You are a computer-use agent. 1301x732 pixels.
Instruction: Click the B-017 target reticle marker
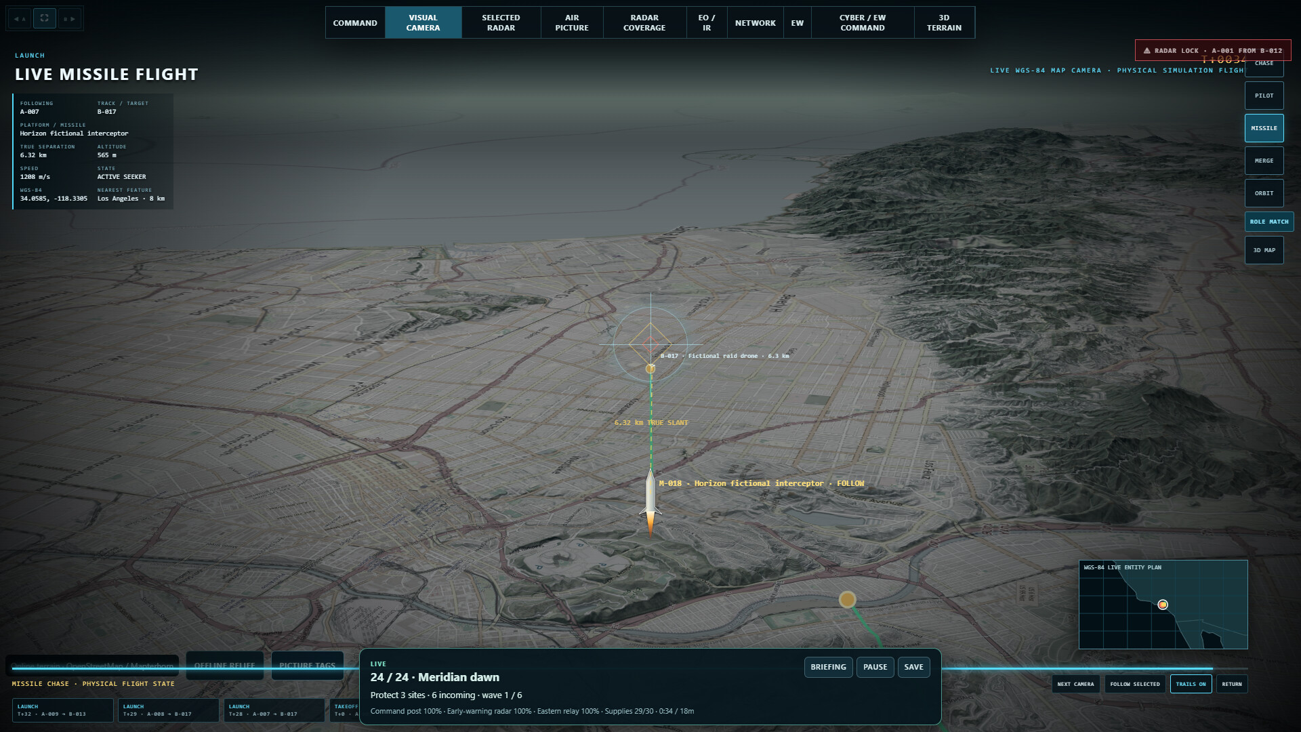coord(650,344)
